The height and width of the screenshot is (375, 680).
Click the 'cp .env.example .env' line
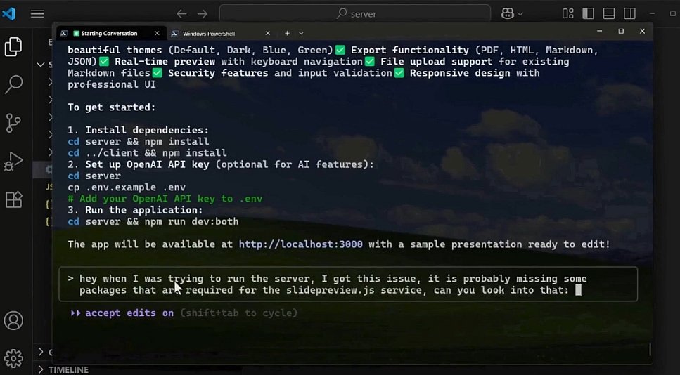[x=127, y=187]
